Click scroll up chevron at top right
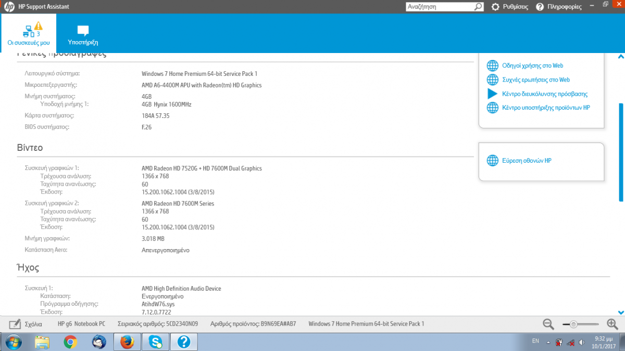The width and height of the screenshot is (625, 351). click(x=620, y=57)
